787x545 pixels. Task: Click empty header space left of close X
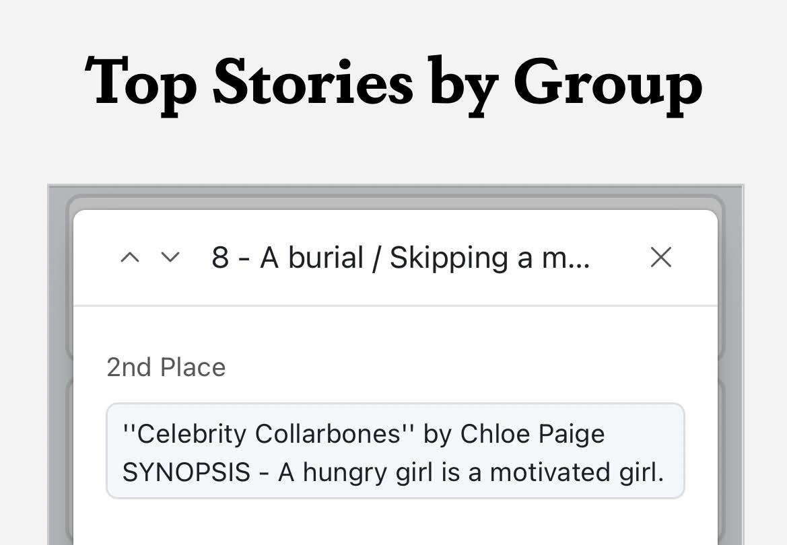click(x=619, y=258)
